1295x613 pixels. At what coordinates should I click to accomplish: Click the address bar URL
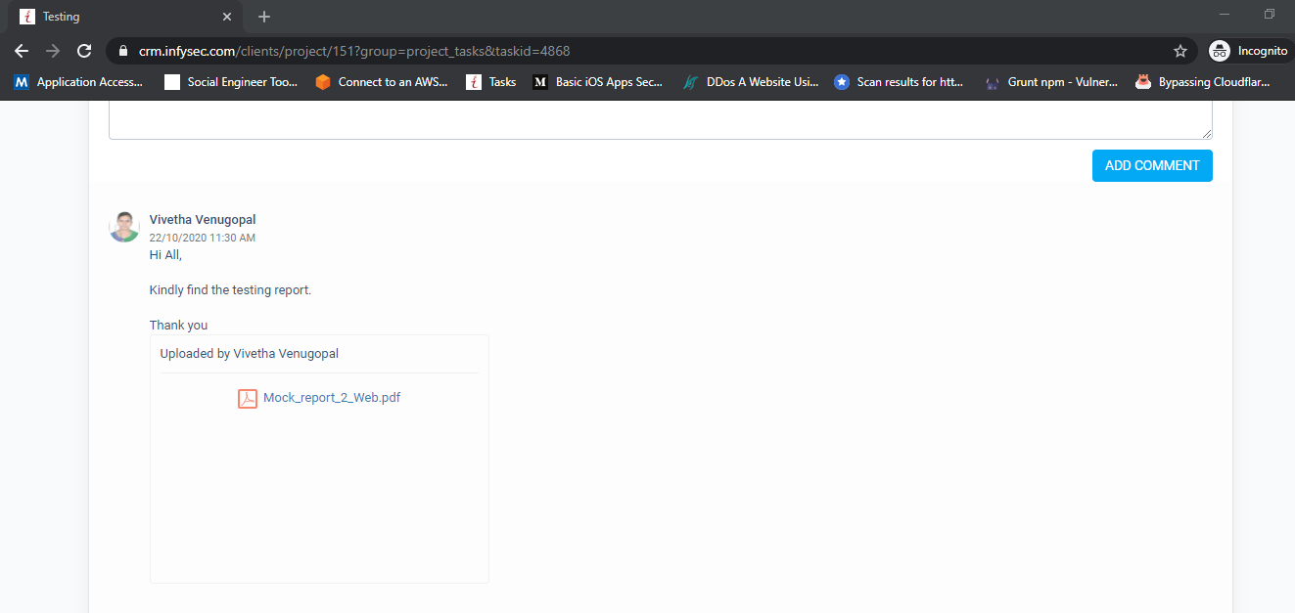(354, 51)
